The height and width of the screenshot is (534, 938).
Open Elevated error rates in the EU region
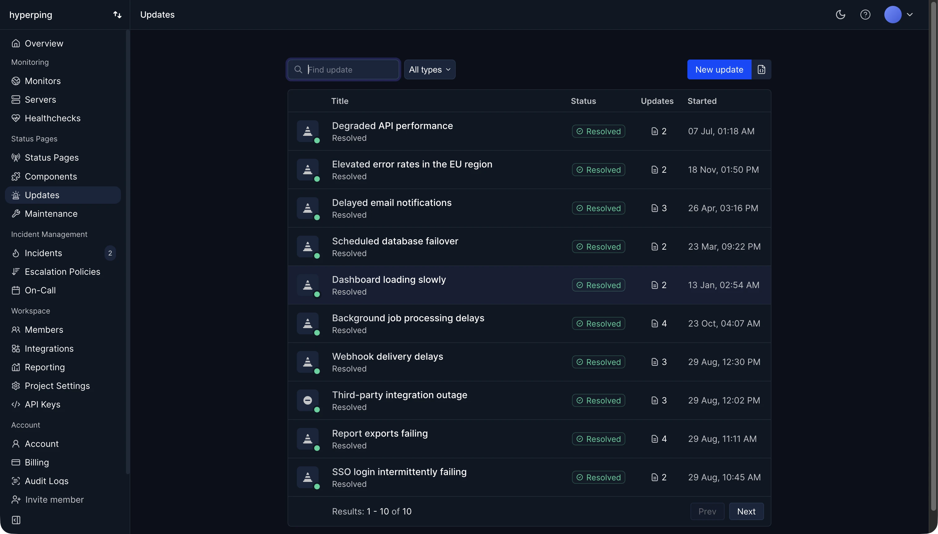[x=529, y=170]
